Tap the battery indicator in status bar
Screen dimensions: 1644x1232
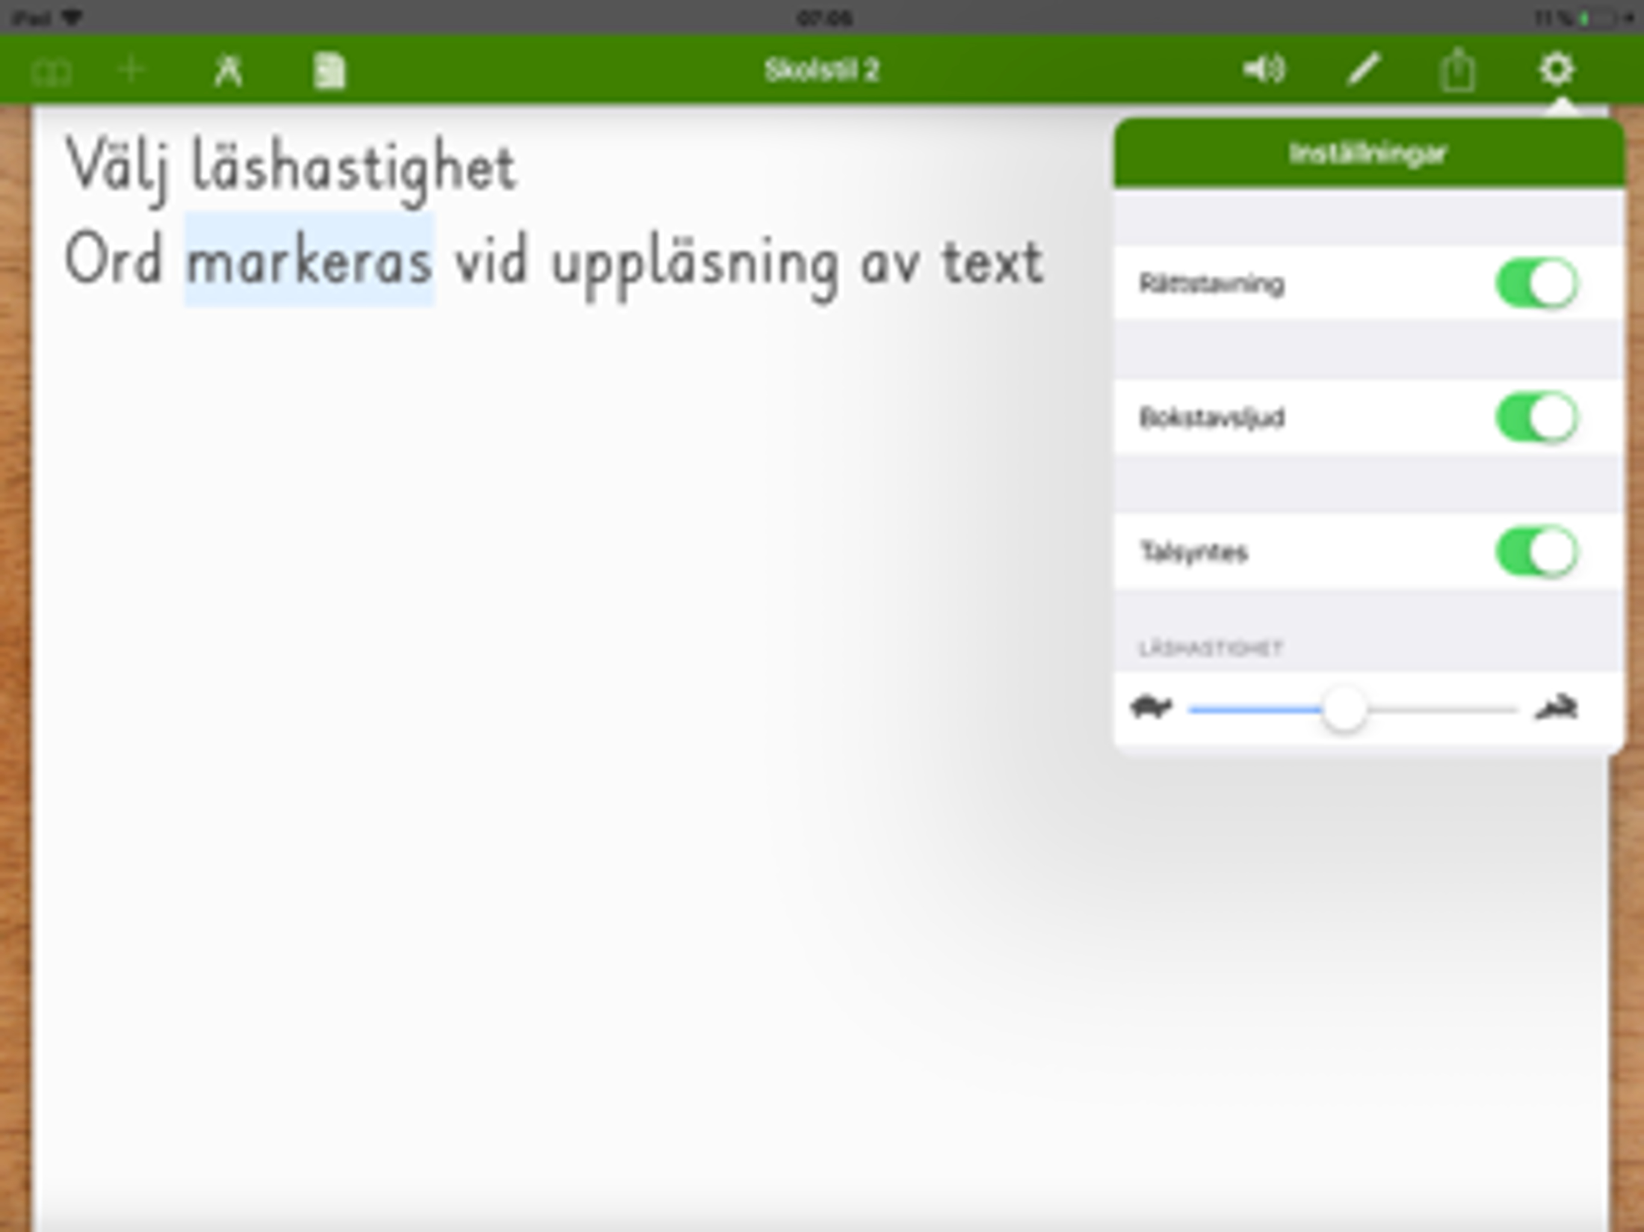pyautogui.click(x=1598, y=19)
